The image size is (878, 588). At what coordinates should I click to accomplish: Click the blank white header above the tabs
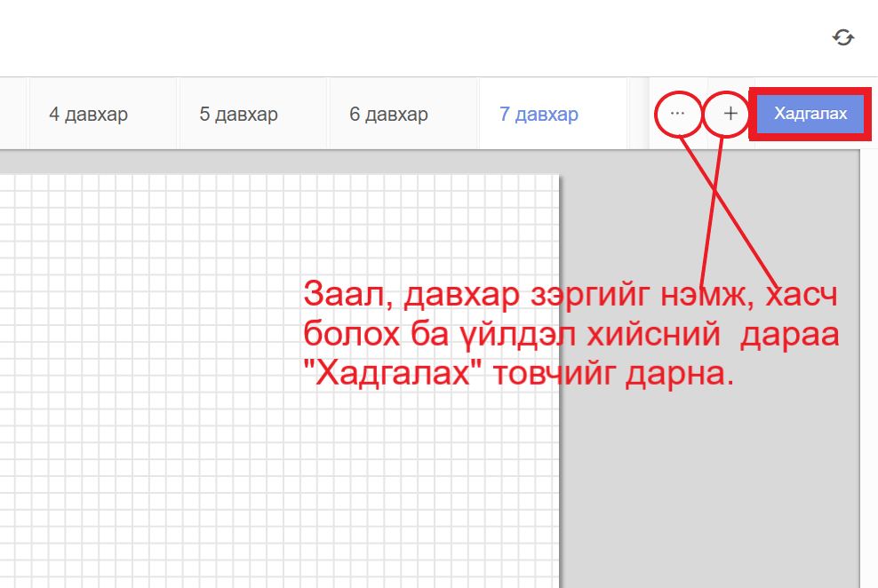pos(400,37)
